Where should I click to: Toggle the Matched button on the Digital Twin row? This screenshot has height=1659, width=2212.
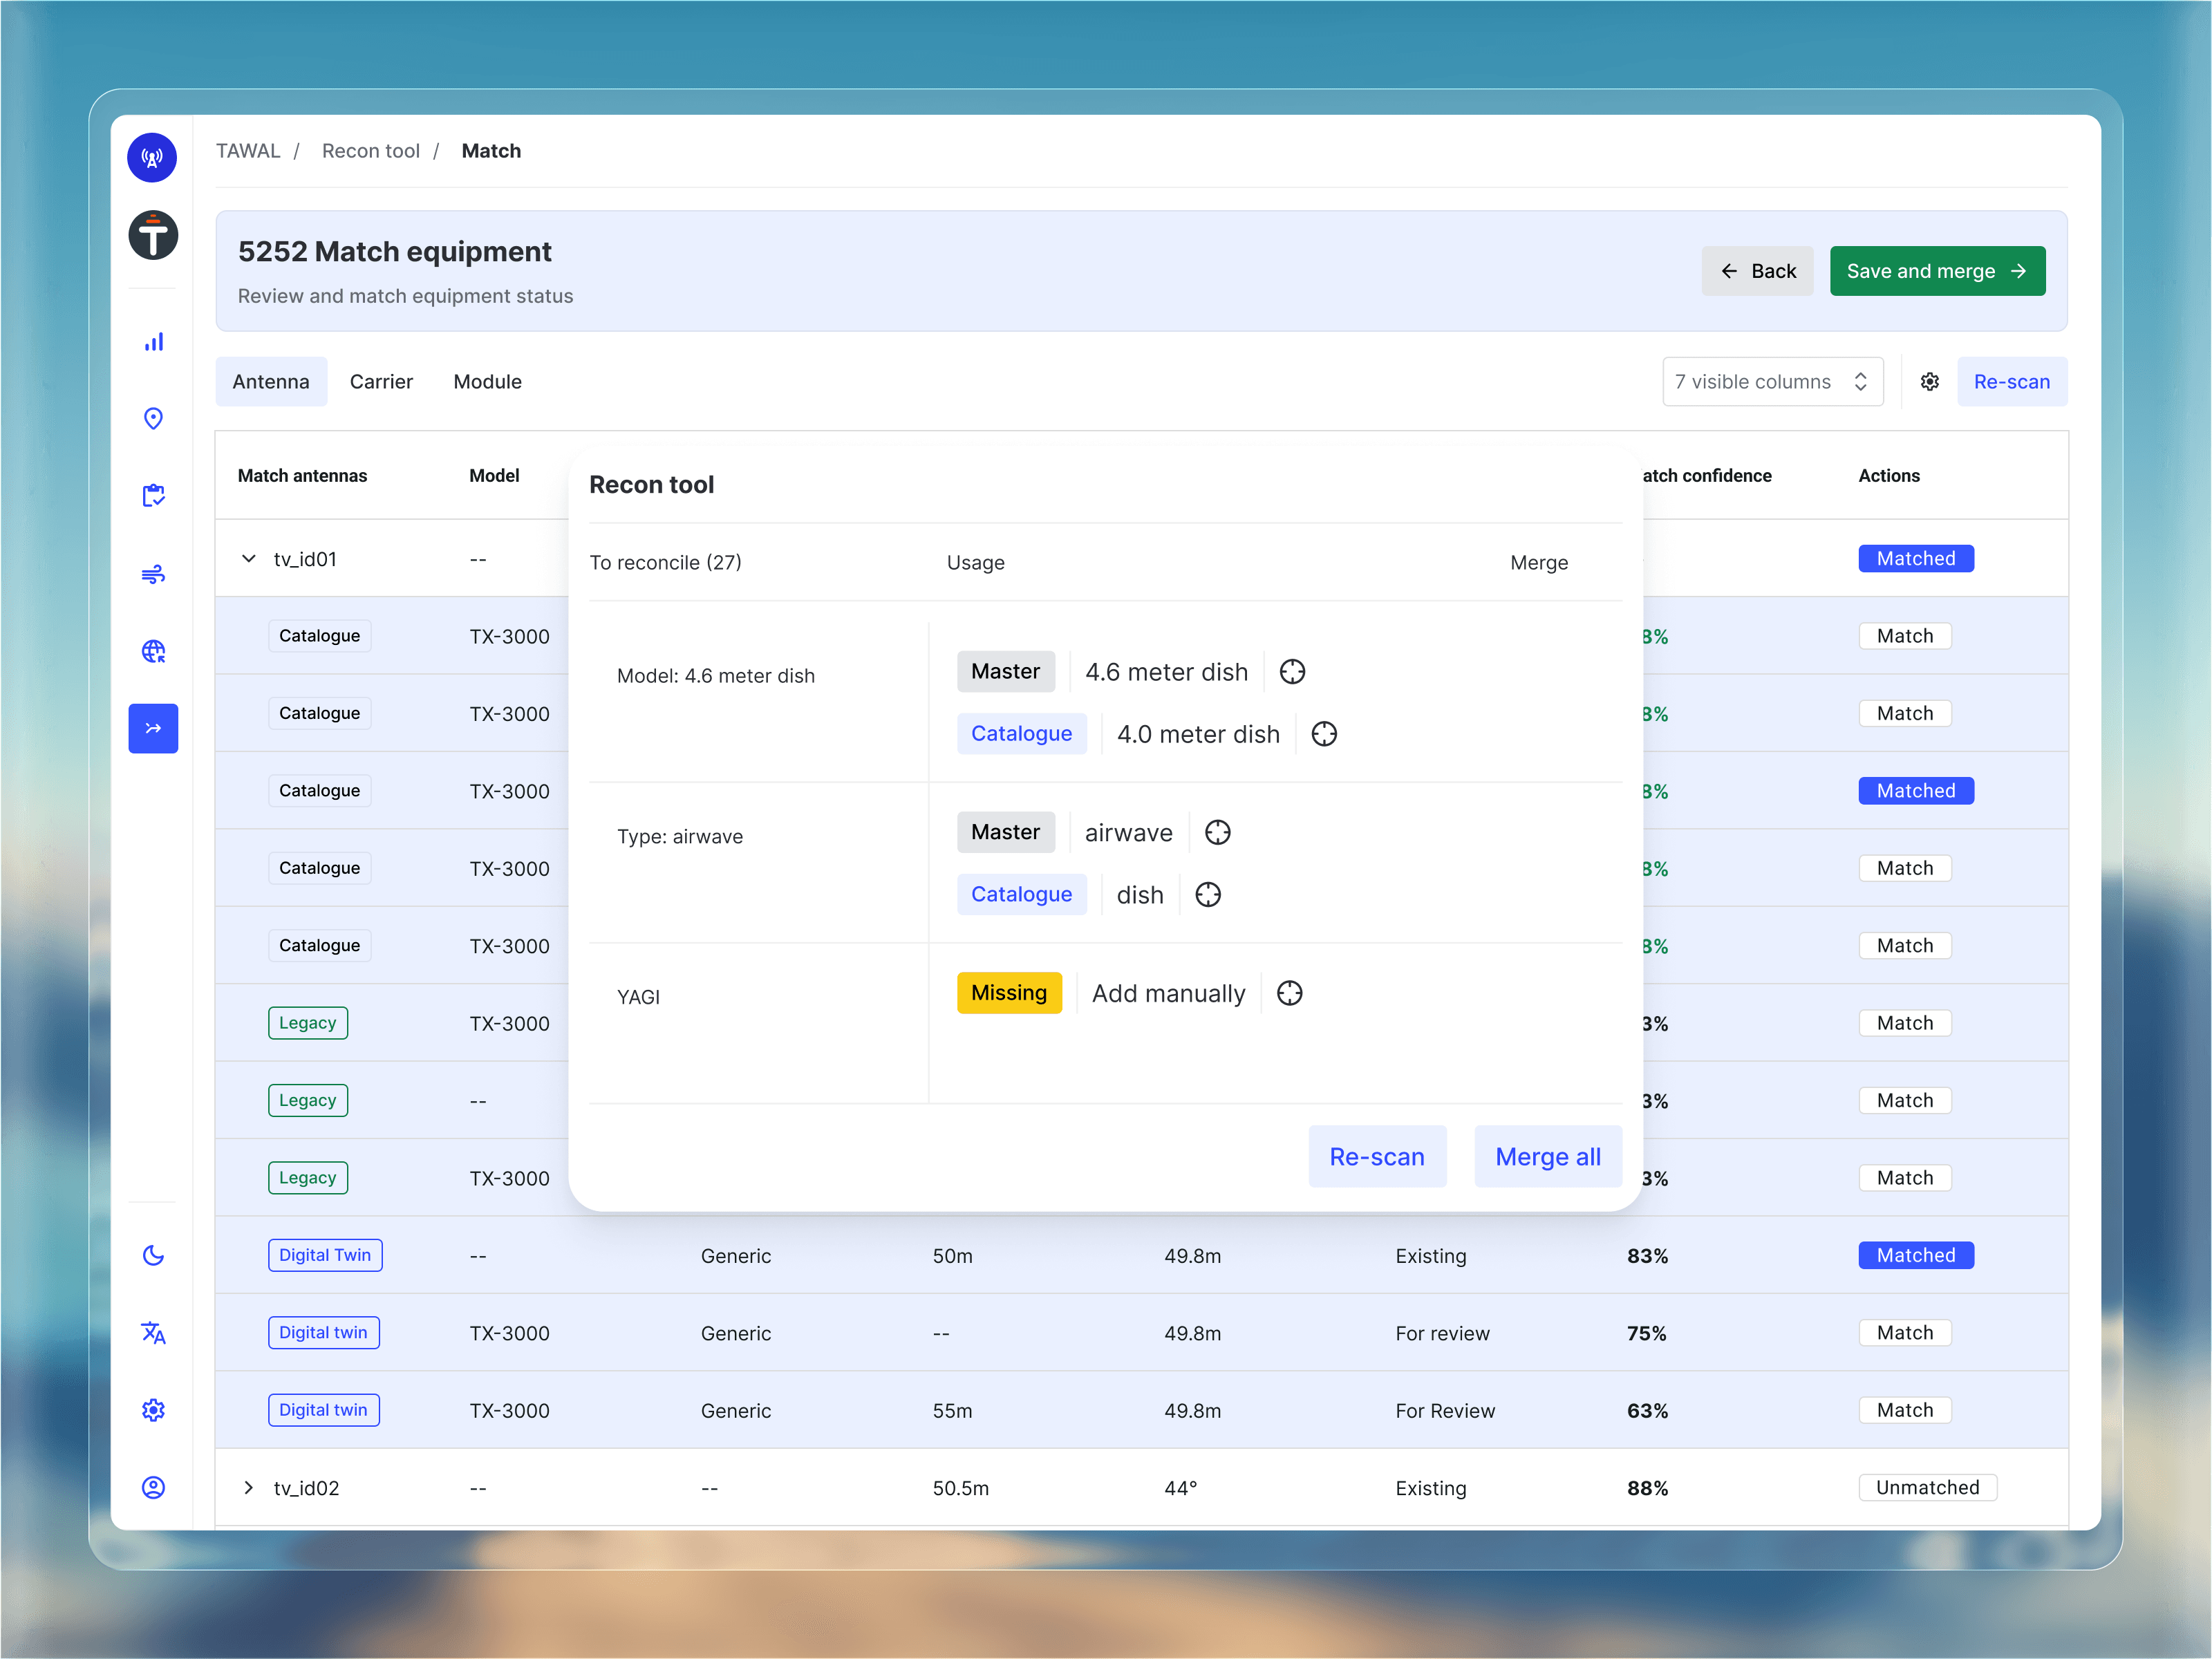click(x=1915, y=1255)
